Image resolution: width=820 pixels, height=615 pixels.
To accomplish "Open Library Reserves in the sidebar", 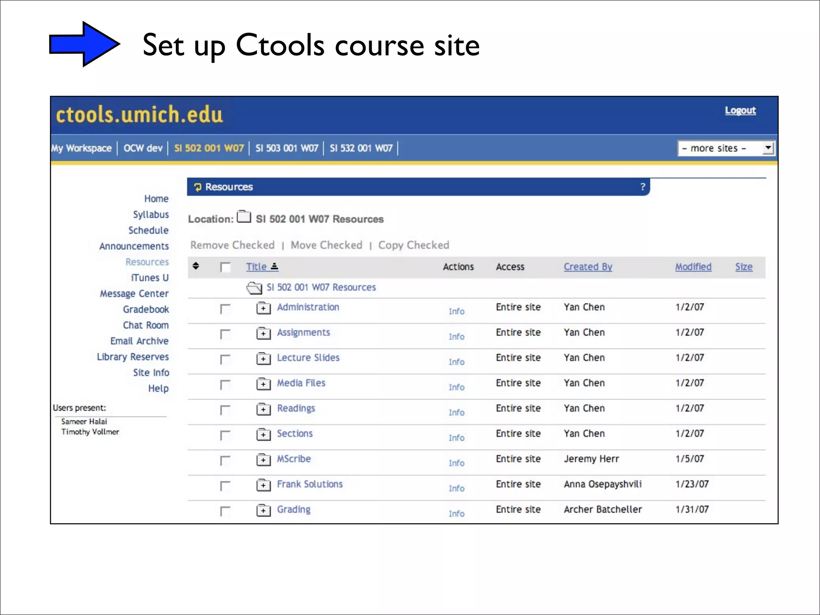I will (x=133, y=357).
